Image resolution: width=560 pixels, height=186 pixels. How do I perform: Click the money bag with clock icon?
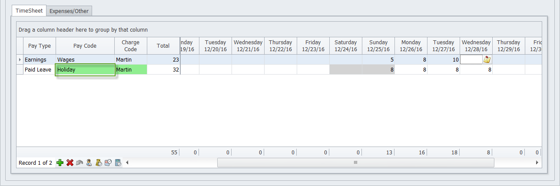pos(99,163)
